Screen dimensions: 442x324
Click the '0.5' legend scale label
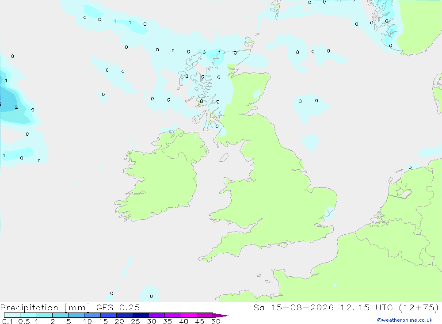click(24, 321)
